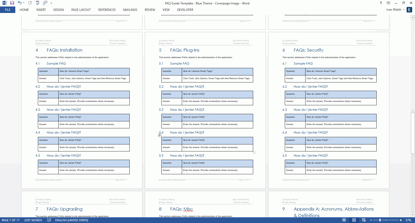The image size is (415, 223).
Task: Switch to the VIEW tab
Action: 166,10
